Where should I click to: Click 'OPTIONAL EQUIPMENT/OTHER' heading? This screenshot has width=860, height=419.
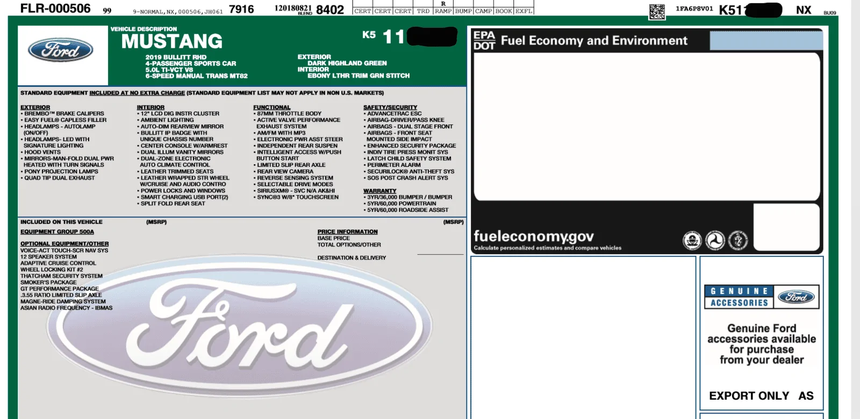pyautogui.click(x=64, y=244)
